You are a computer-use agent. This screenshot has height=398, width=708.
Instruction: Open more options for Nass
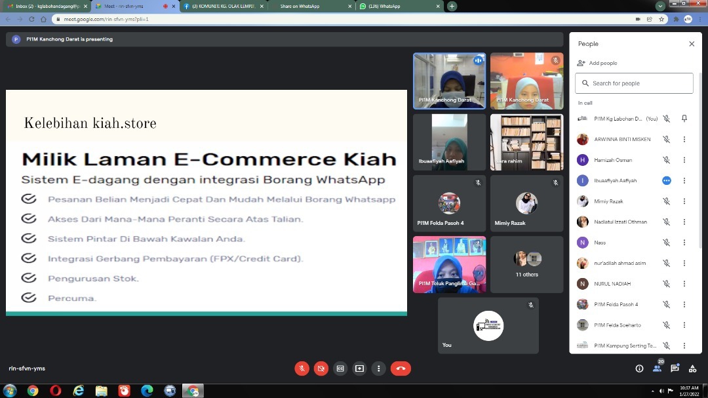(684, 243)
